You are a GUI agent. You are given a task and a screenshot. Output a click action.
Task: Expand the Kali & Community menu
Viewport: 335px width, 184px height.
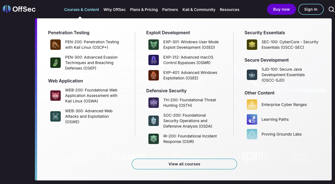[199, 10]
